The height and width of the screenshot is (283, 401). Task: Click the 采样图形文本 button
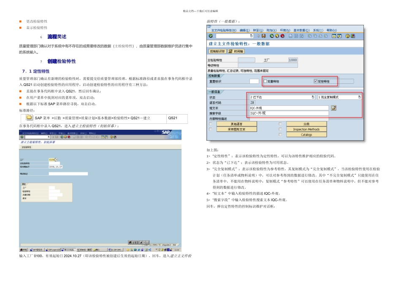236,129
